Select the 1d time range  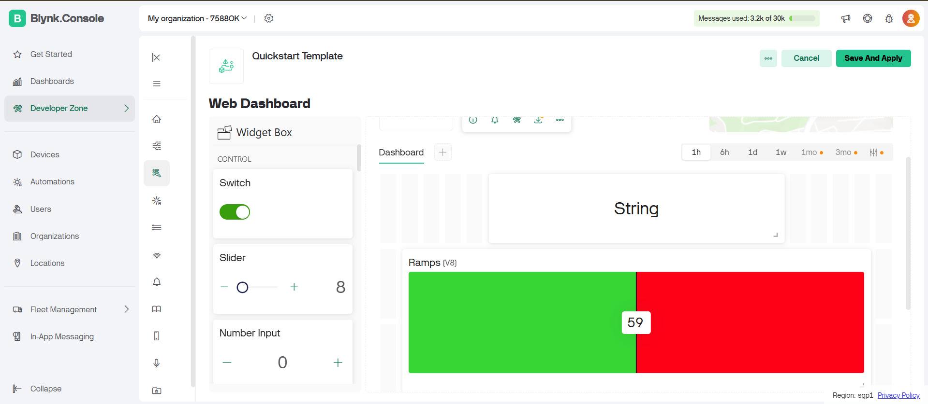pyautogui.click(x=753, y=152)
